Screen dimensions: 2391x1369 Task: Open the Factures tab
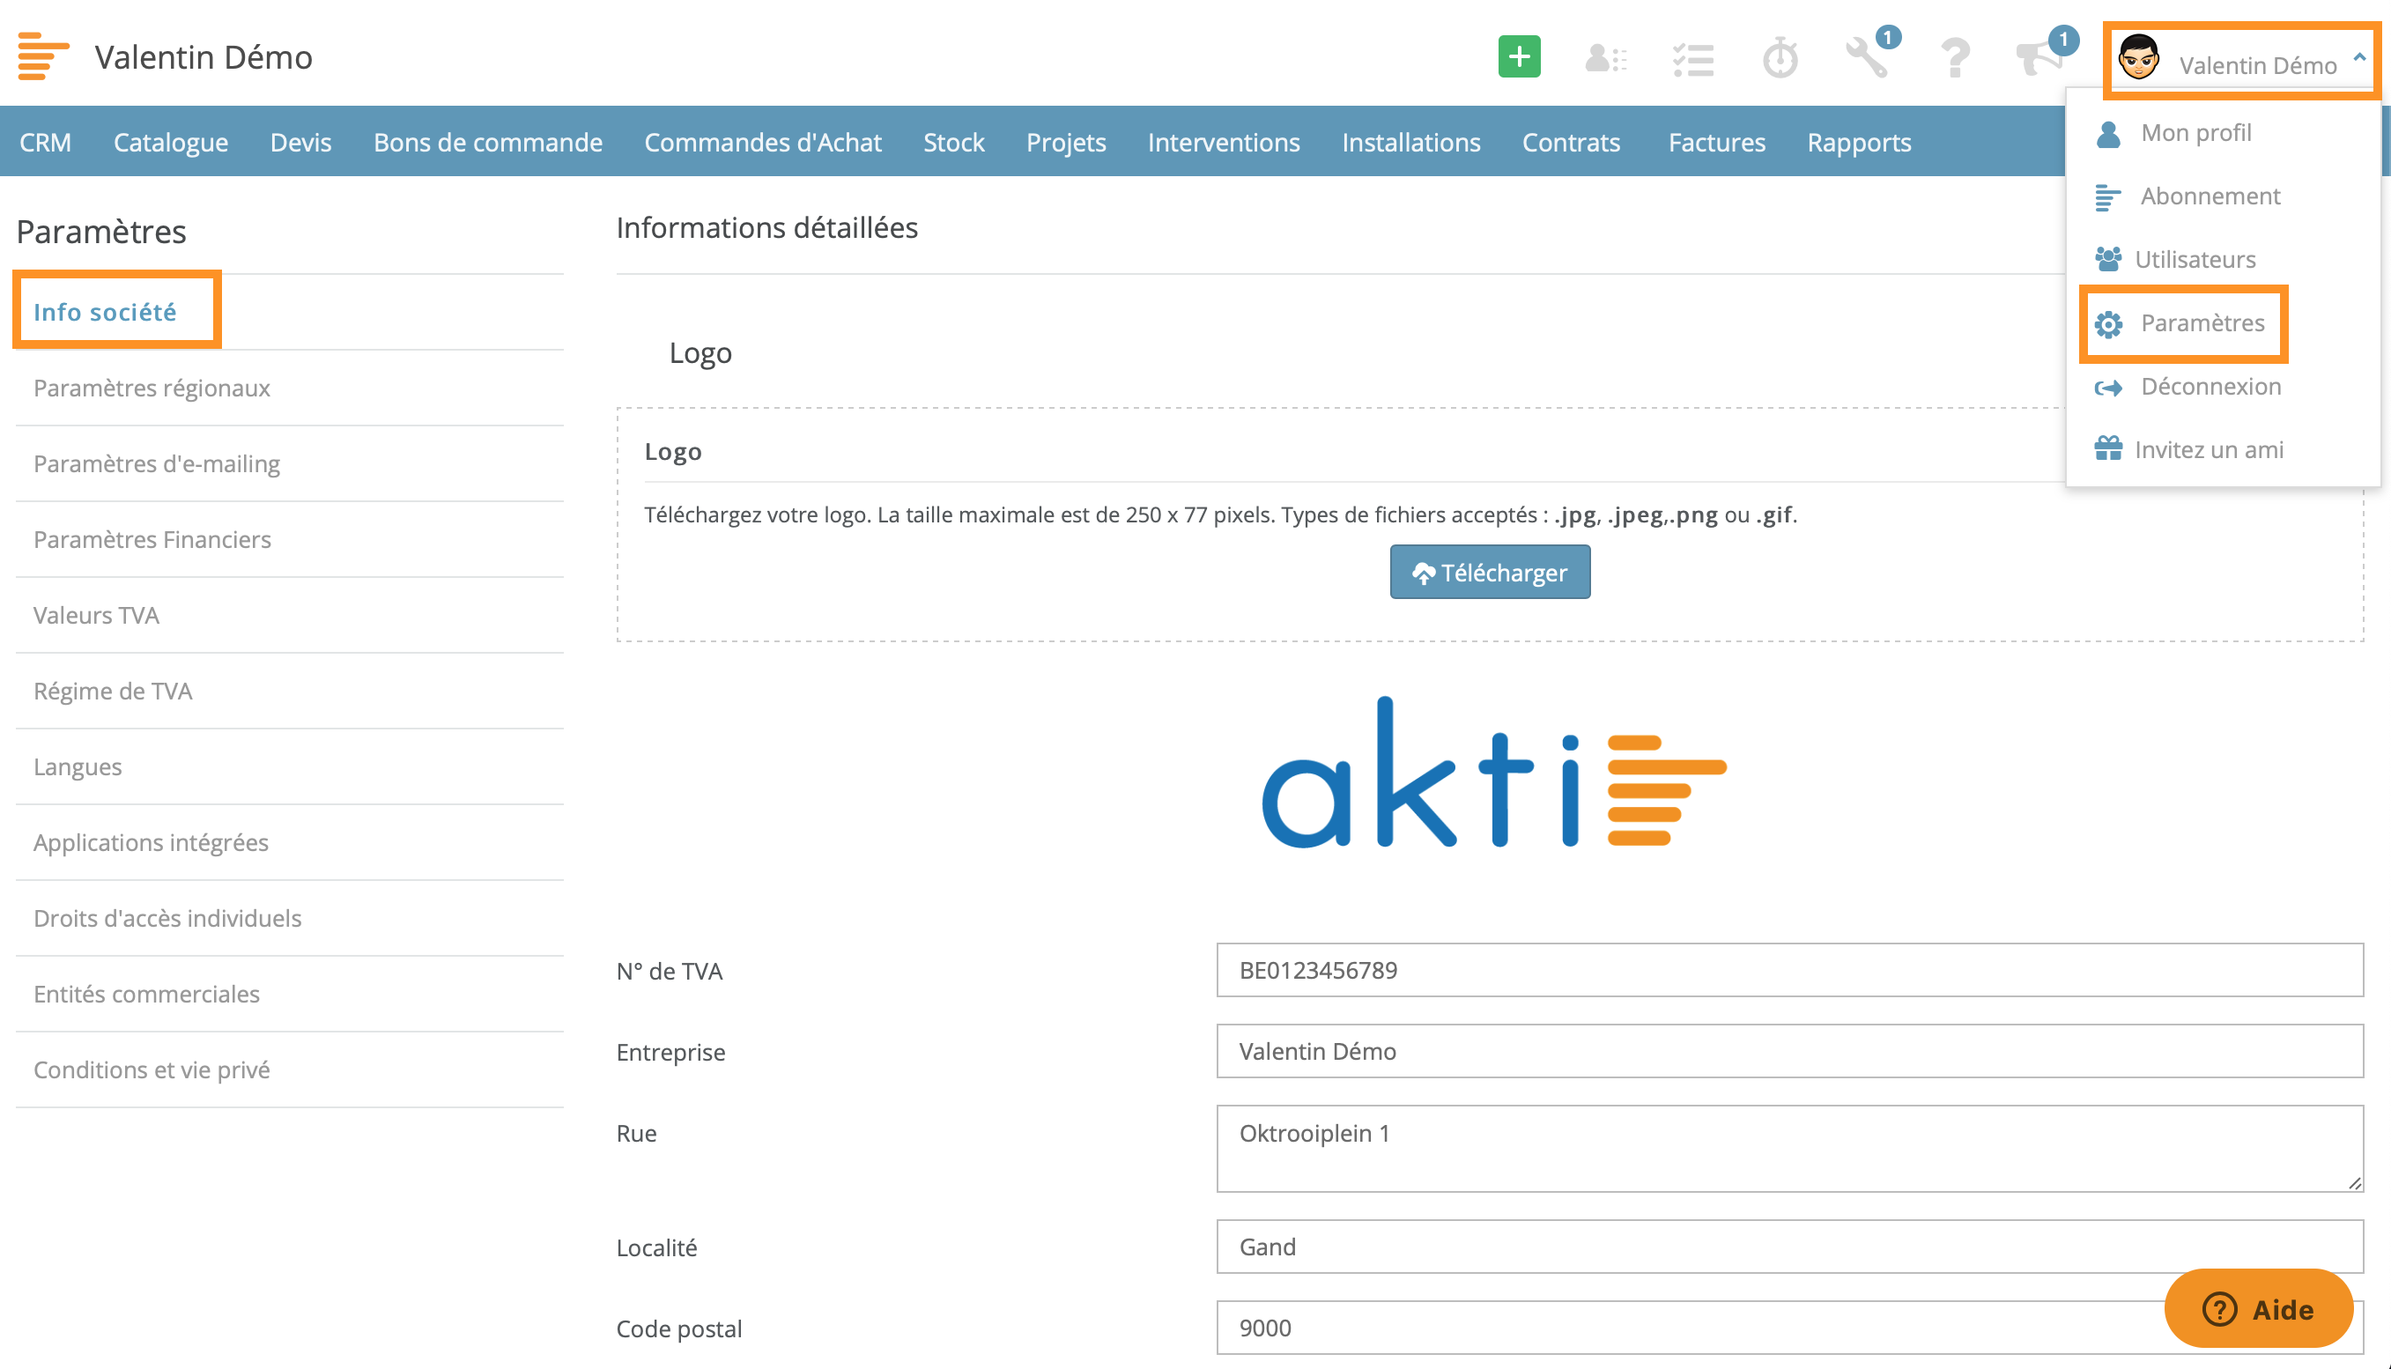(x=1717, y=142)
